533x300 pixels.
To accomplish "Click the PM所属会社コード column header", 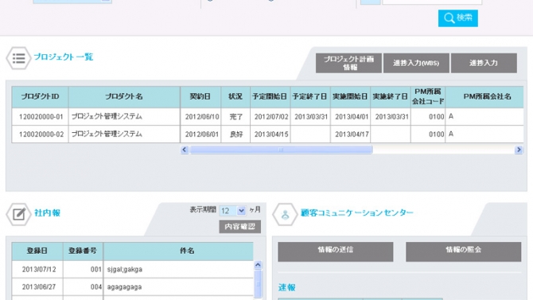I will (x=428, y=97).
